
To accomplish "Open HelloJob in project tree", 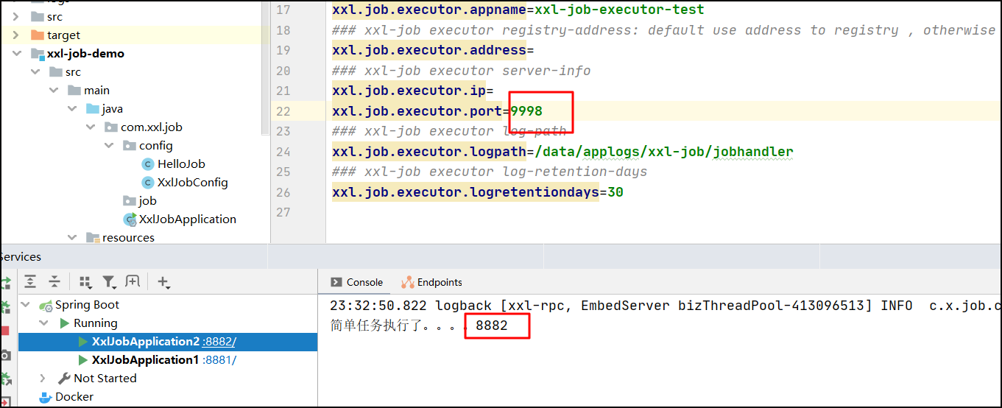I will tap(181, 164).
